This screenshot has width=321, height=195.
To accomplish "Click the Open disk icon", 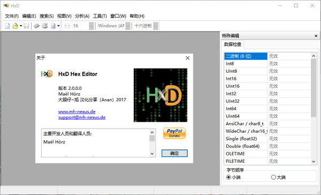I will click(45, 26).
